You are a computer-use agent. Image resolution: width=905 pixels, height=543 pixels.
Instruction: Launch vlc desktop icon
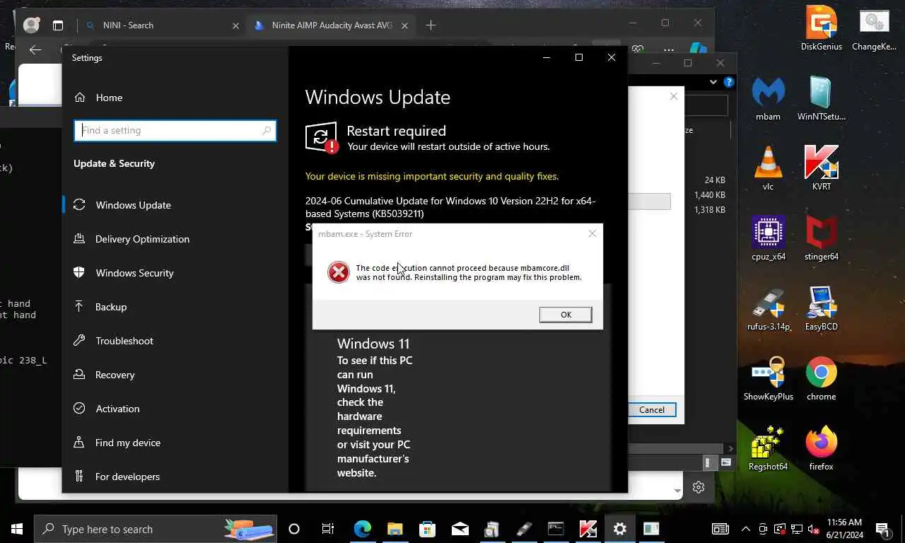click(768, 168)
